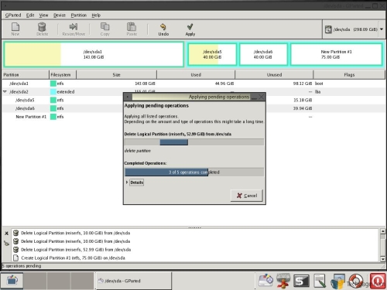Select Create Logical Partition #1 operation

point(73,258)
